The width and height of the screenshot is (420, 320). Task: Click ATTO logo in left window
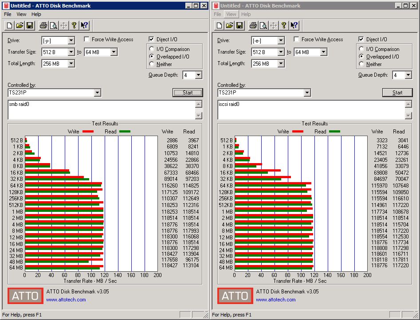point(25,296)
